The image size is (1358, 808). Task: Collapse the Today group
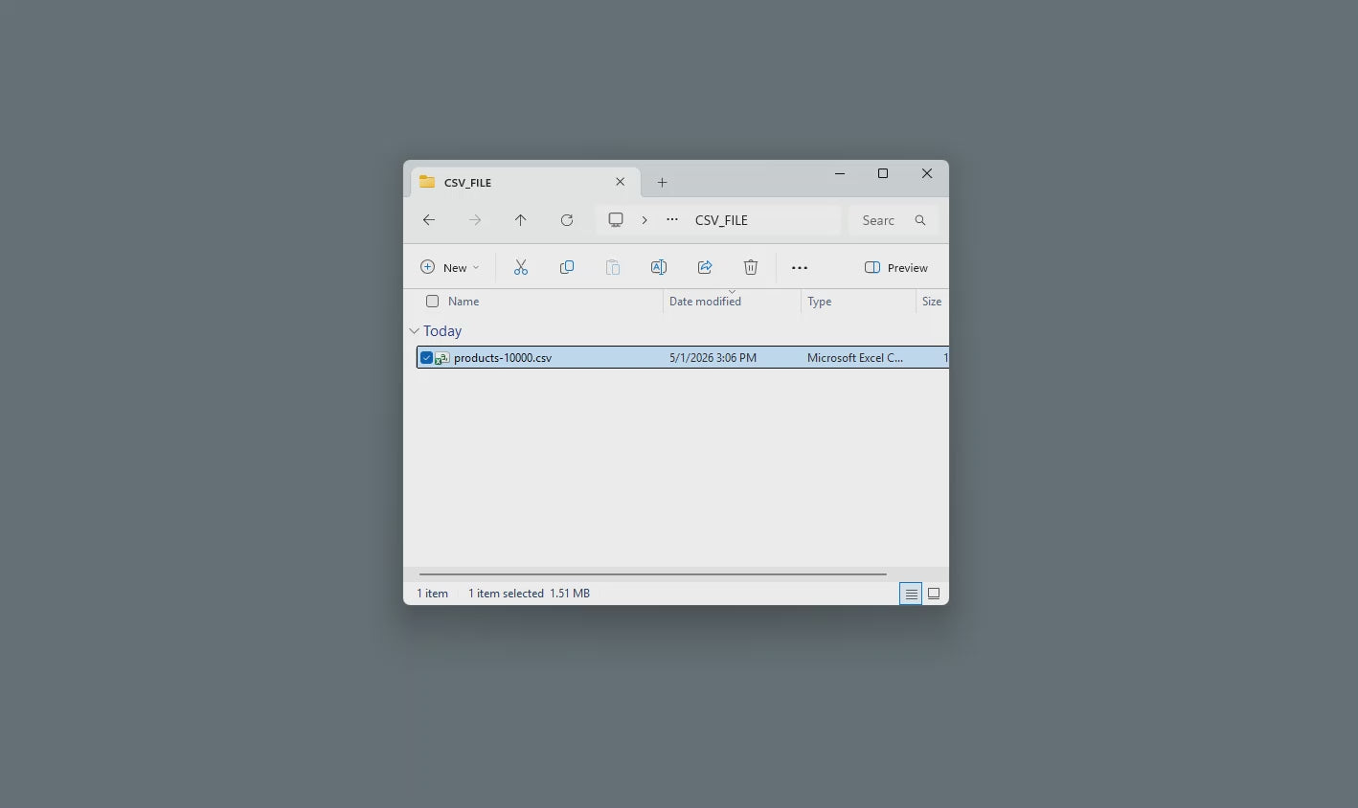pos(415,331)
